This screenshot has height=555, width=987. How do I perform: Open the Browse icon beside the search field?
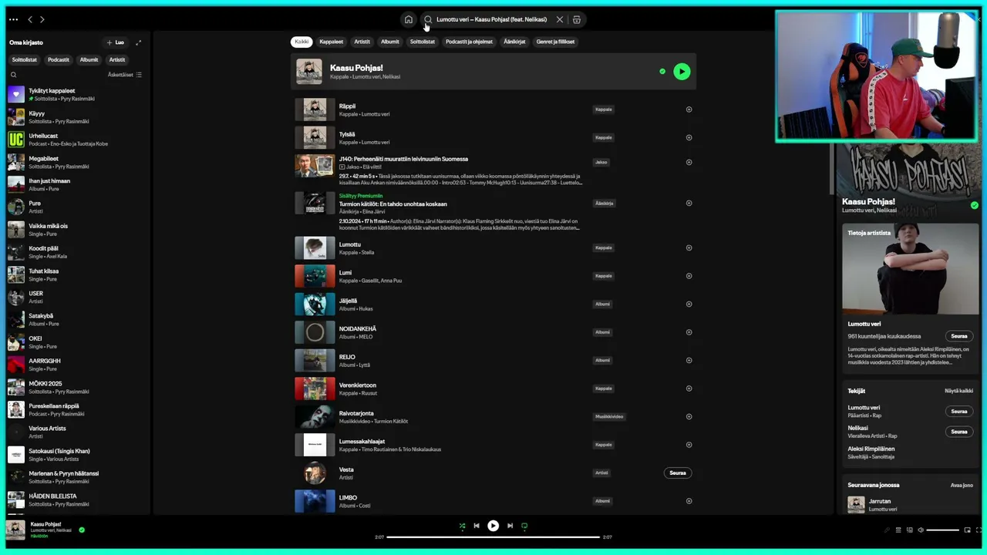click(x=577, y=19)
